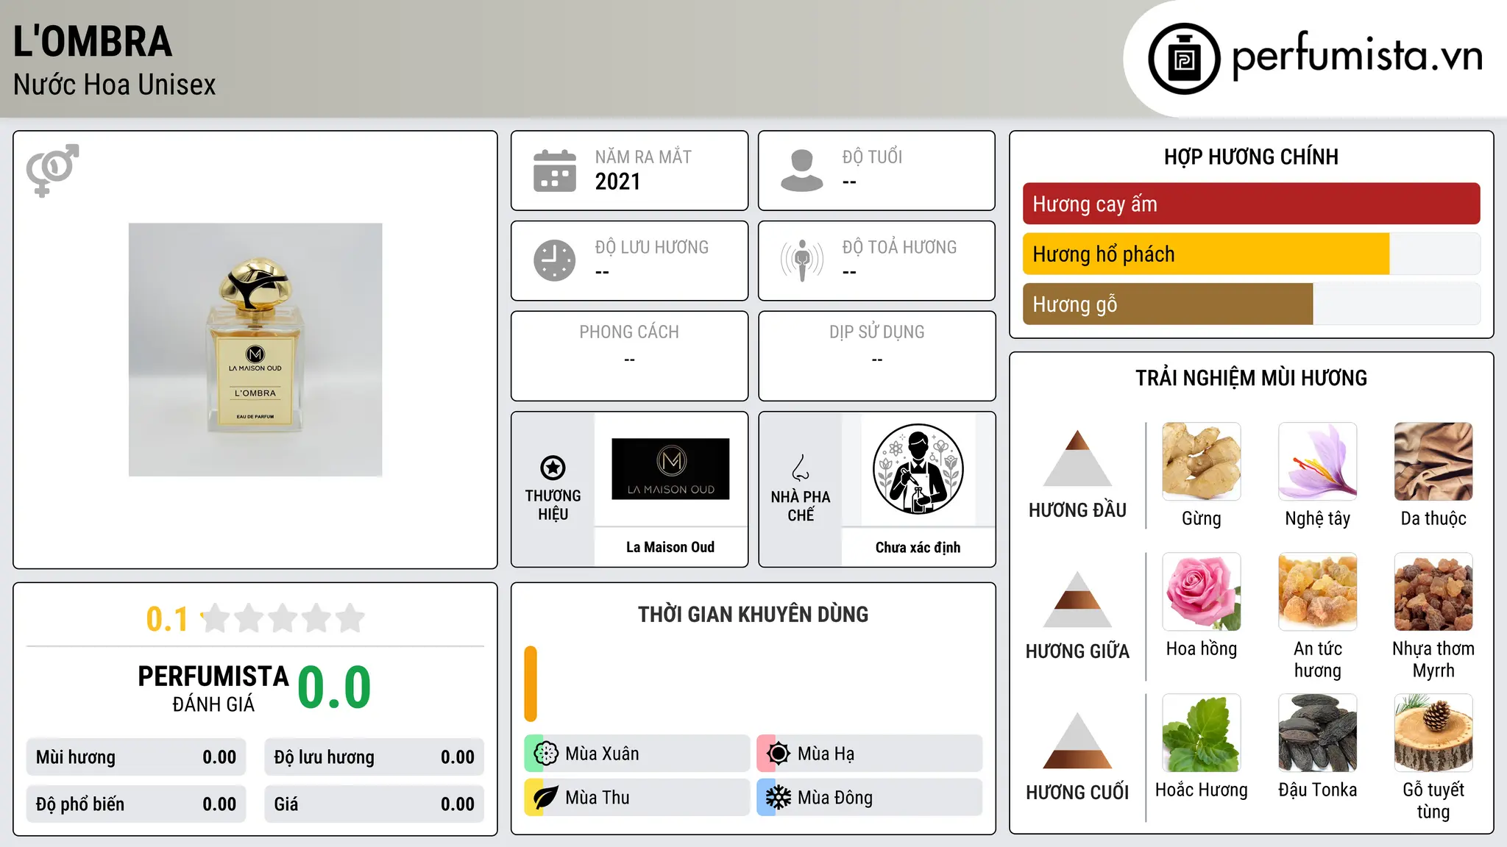Click the star badge icon above Thương hiệu
Screen dimensions: 1507x847
pos(553,468)
